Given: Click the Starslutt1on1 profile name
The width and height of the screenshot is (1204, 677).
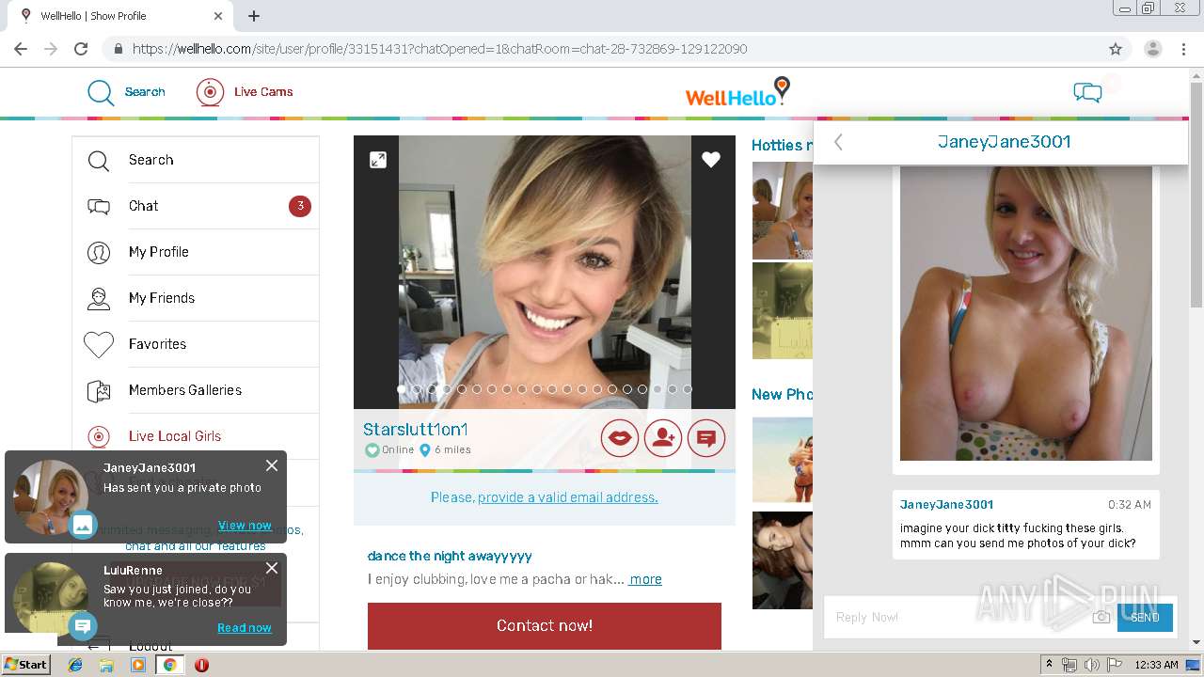Looking at the screenshot, I should click(416, 430).
